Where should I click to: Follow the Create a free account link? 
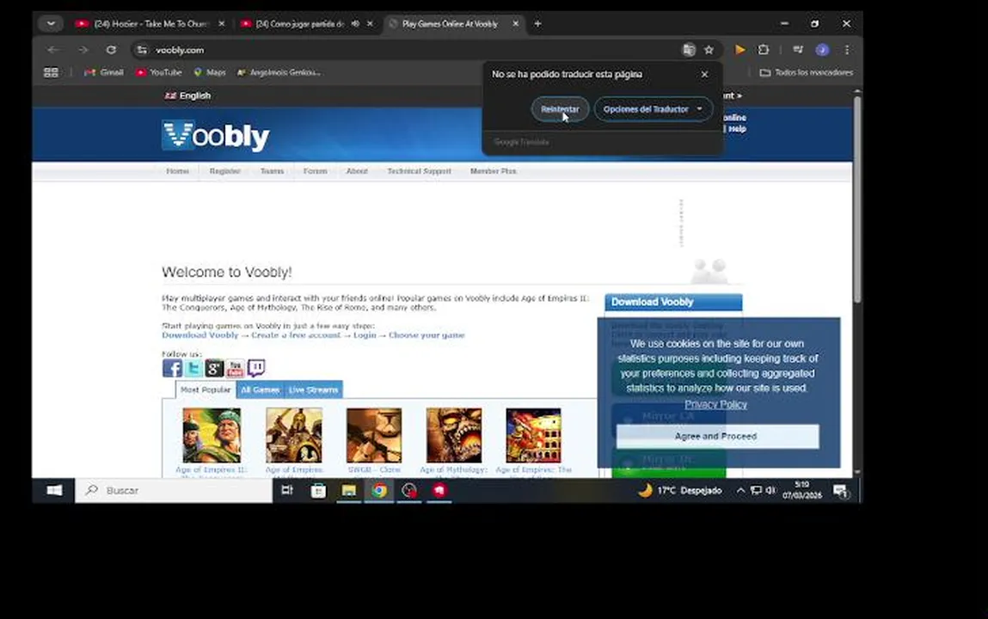tap(296, 335)
